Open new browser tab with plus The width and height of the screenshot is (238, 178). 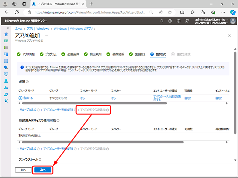[91, 4]
